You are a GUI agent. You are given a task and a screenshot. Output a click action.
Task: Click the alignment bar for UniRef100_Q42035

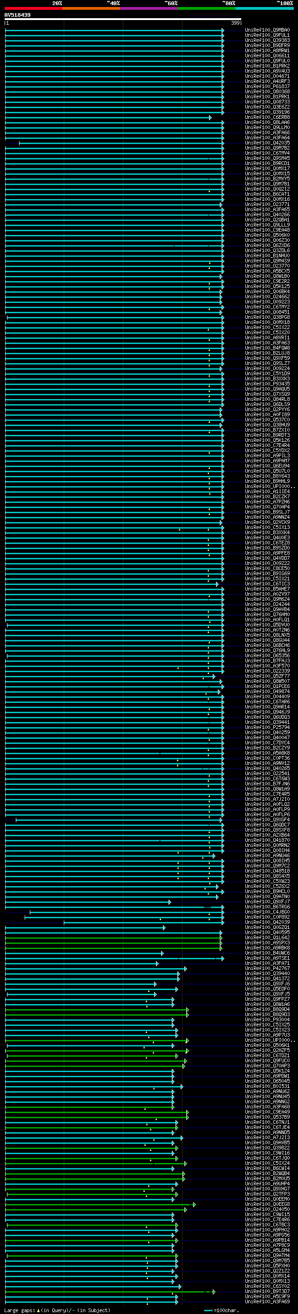pos(121,144)
